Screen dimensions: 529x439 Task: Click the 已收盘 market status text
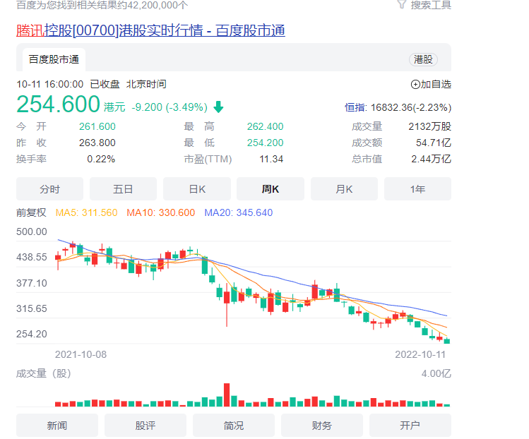[x=105, y=84]
